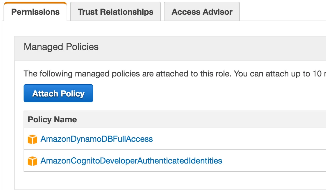
Task: Click the orange cube icon beside AmazonDynamoDBFullAccess
Action: (x=32, y=139)
